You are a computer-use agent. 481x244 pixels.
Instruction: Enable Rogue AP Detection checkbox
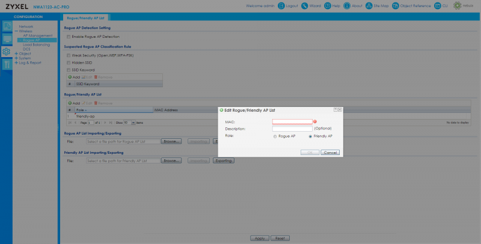coord(69,37)
